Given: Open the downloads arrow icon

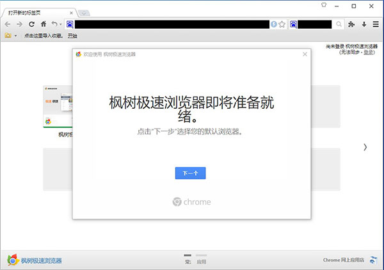Looking at the screenshot, I should [364, 24].
